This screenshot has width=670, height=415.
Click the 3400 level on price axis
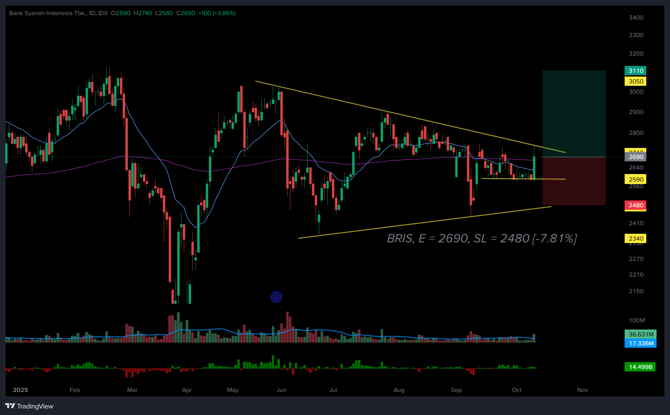point(636,18)
